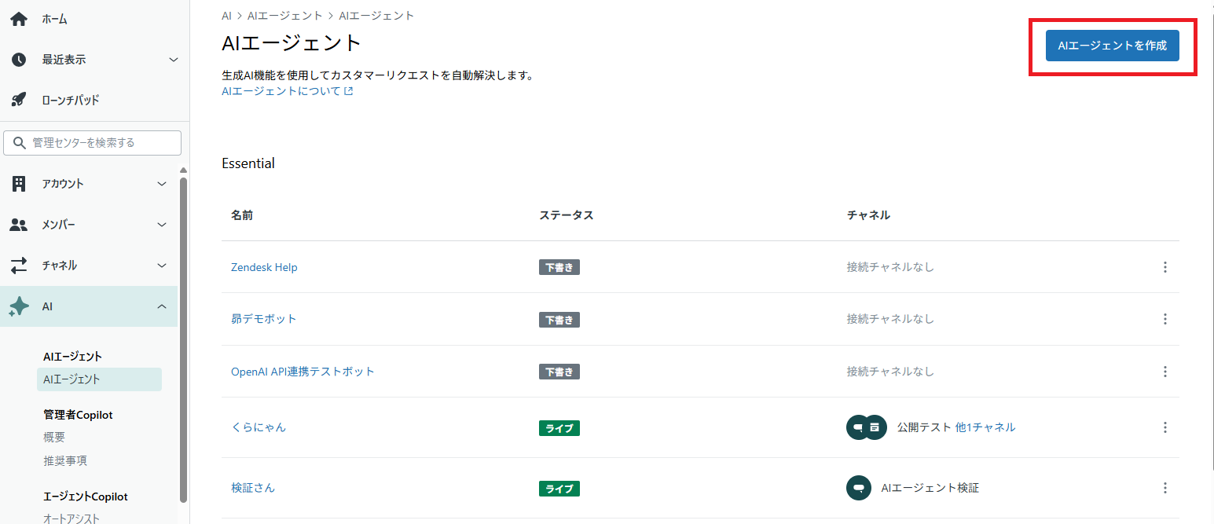
Task: Expand the チャネル section
Action: point(162,265)
